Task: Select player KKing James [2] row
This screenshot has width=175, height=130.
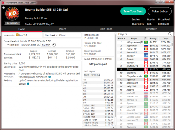Action: coord(144,42)
